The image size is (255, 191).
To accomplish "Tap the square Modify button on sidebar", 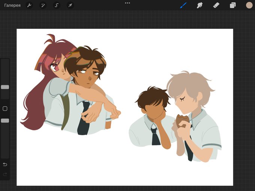I will pyautogui.click(x=5, y=109).
